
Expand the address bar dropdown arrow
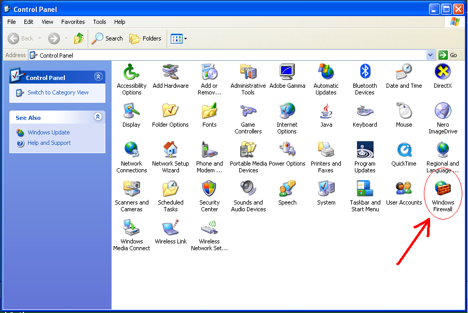coord(430,55)
